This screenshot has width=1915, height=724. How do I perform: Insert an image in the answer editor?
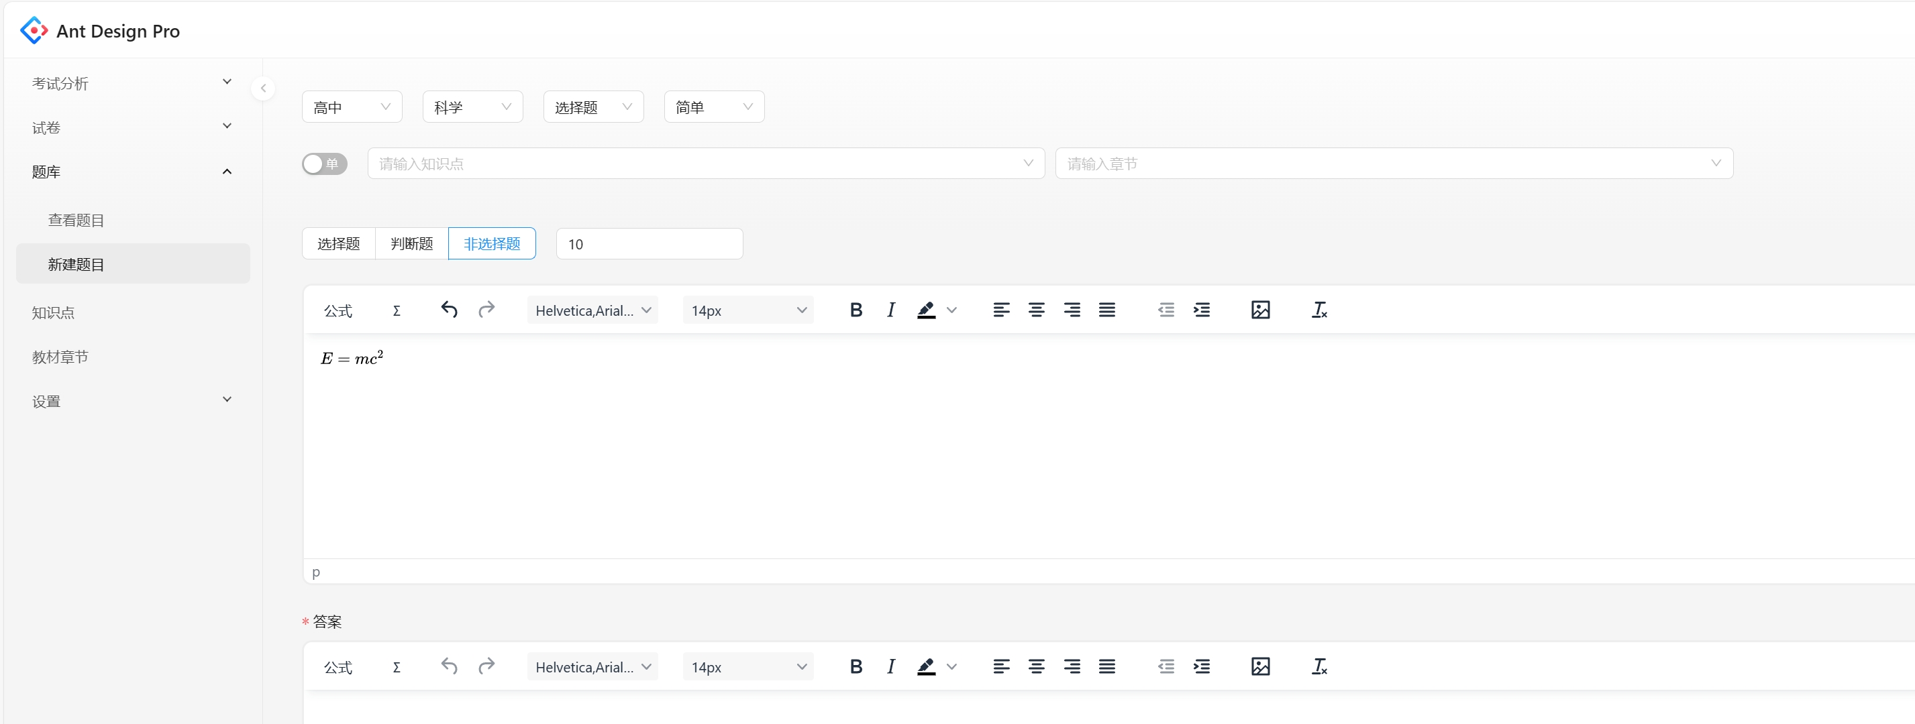coord(1260,666)
